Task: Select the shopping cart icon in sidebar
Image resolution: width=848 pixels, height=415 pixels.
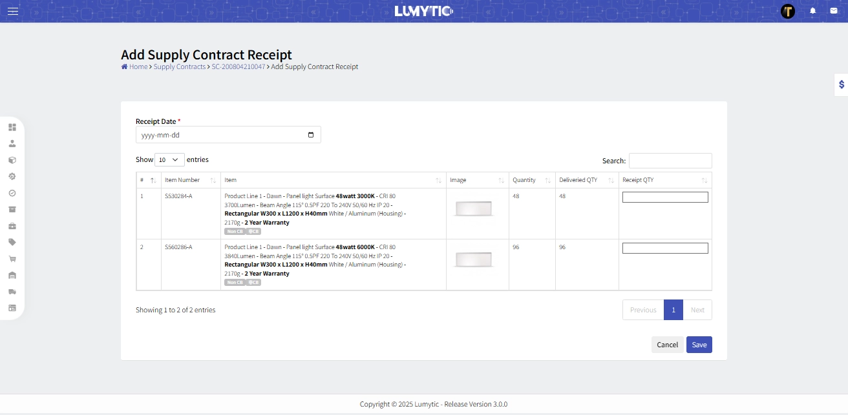Action: point(12,258)
